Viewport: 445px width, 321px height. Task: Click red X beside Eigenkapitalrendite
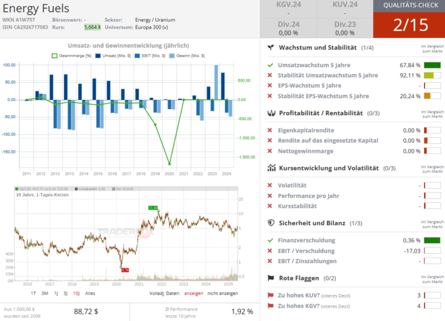click(x=270, y=130)
